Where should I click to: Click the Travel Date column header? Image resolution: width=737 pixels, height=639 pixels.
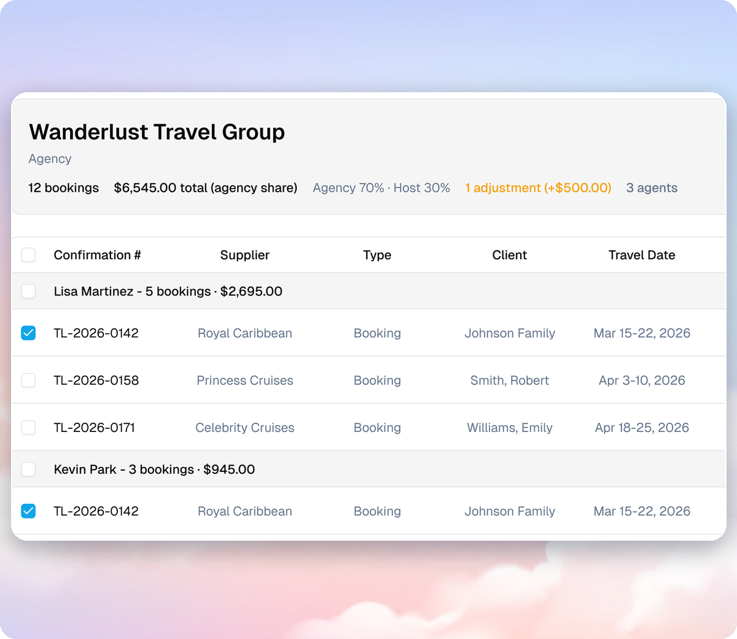tap(642, 255)
